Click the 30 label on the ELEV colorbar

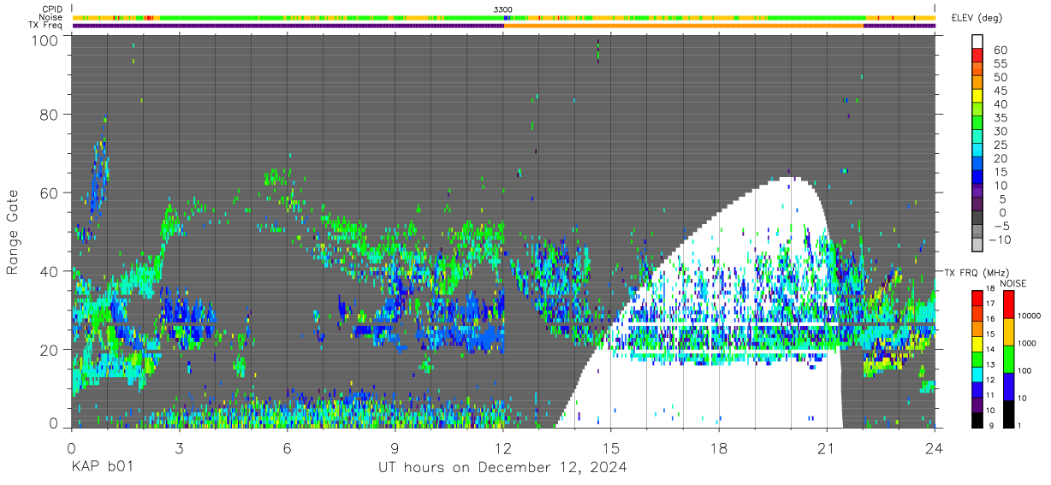pyautogui.click(x=1001, y=132)
